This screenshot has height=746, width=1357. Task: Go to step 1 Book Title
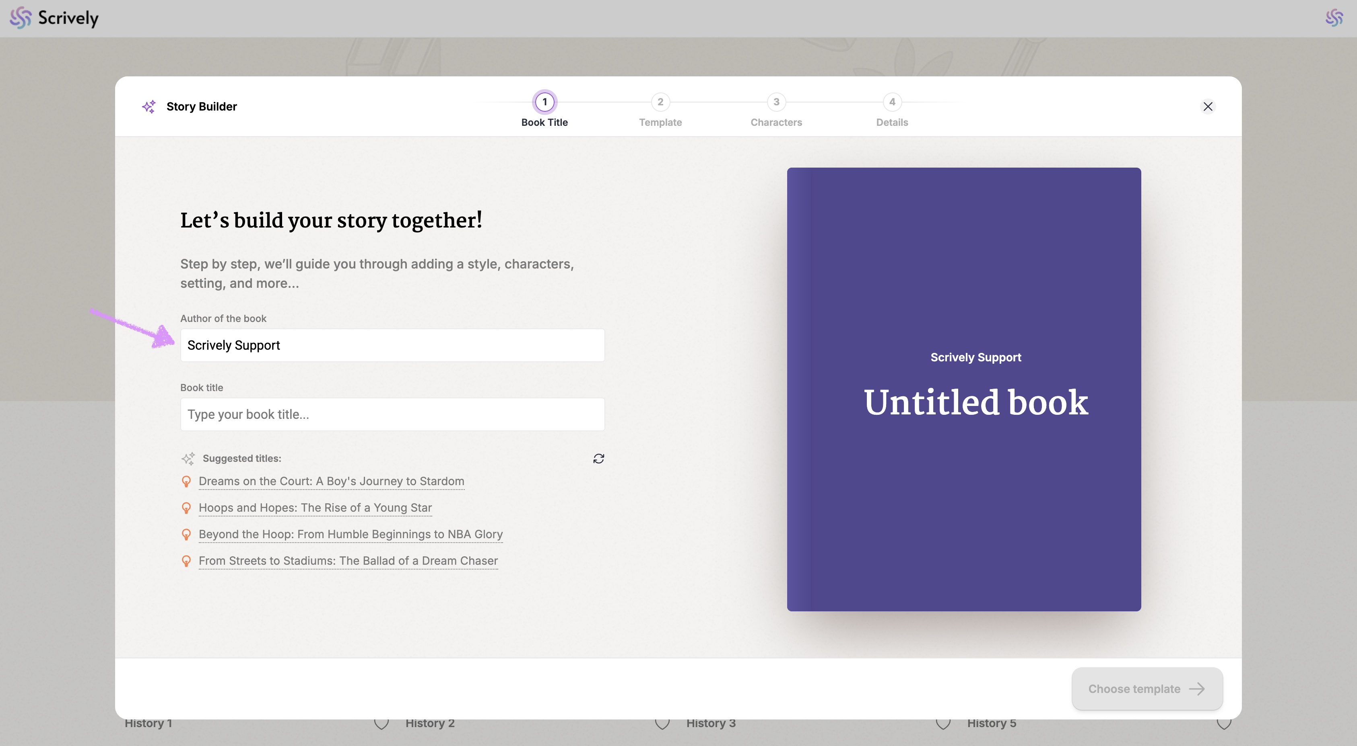pos(544,102)
